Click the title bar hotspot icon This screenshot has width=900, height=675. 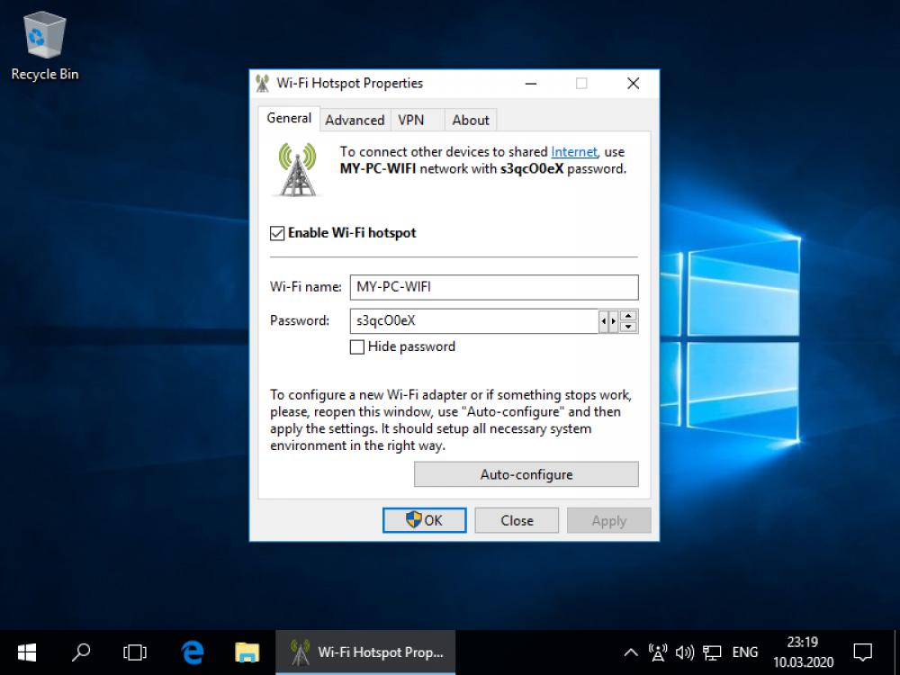pyautogui.click(x=262, y=83)
